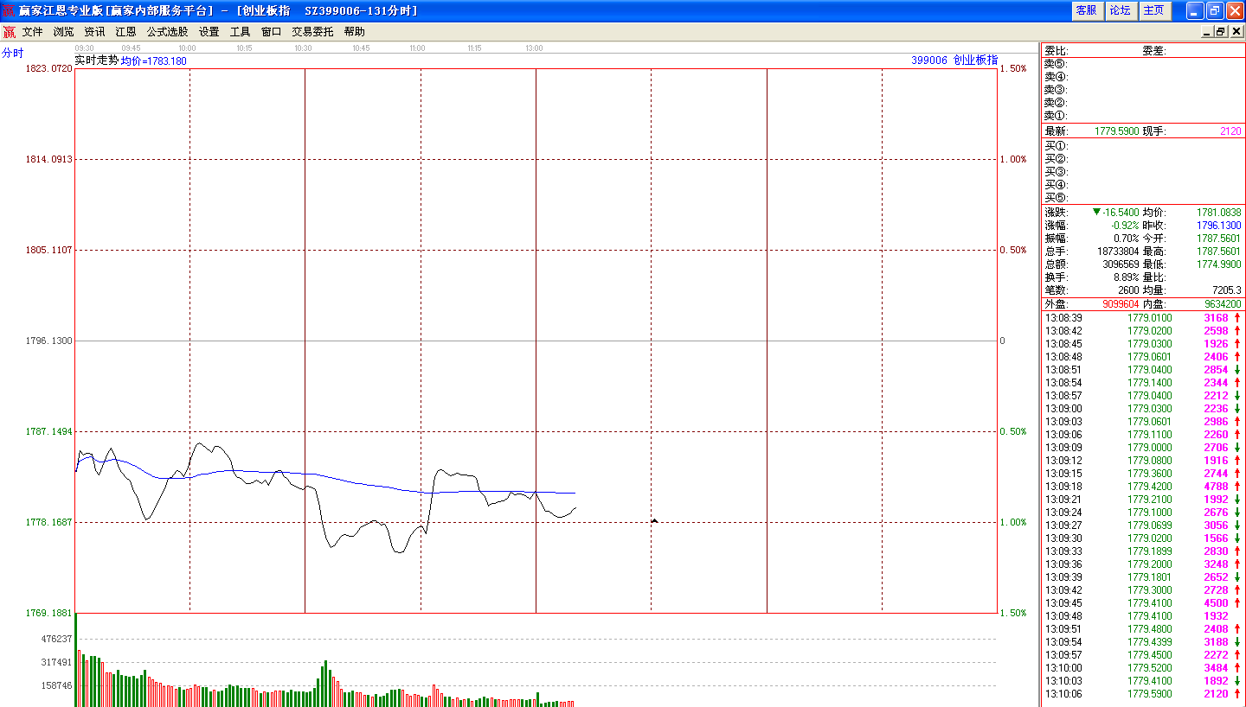
Task: Click the 158746 volume axis label
Action: [x=57, y=685]
